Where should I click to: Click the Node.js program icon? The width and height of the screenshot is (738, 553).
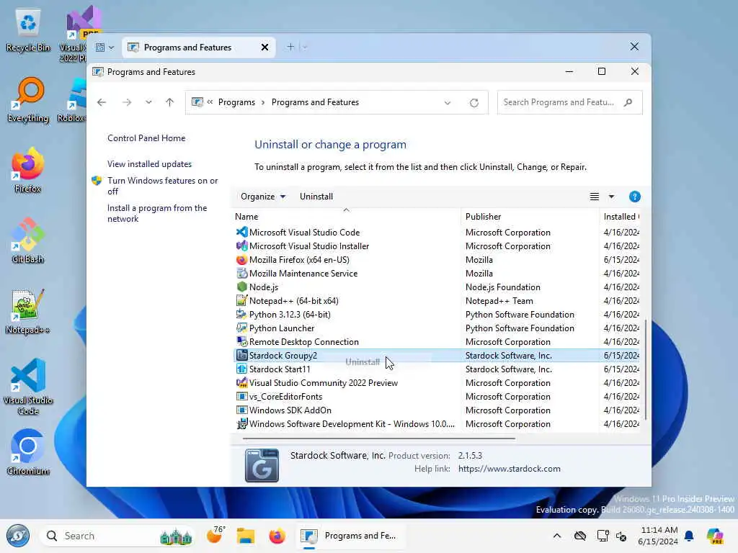coord(241,287)
